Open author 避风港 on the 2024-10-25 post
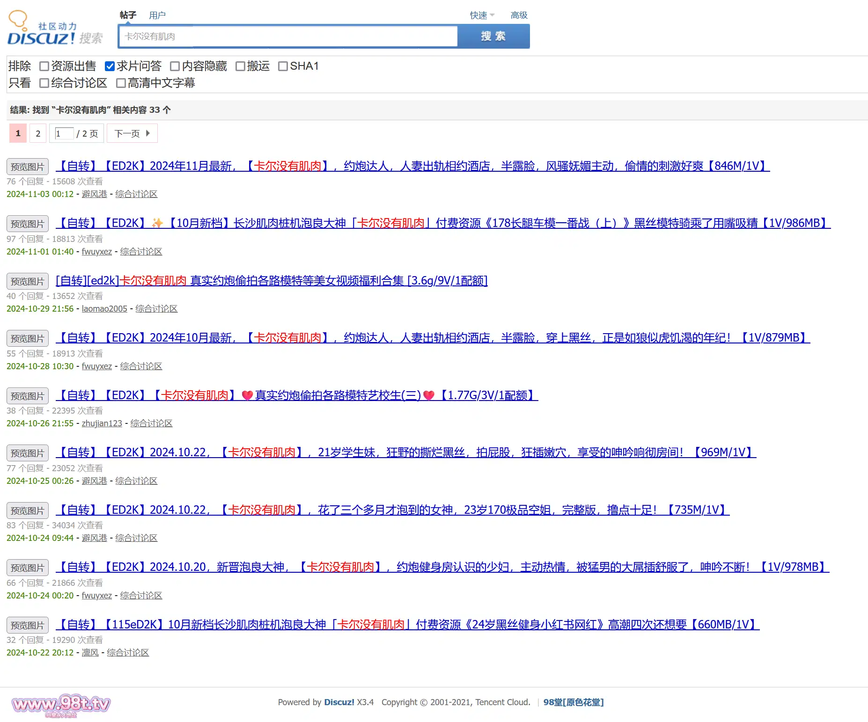868x722 pixels. click(x=94, y=481)
